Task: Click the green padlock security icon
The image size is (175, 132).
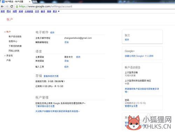Action: pyautogui.click(x=17, y=7)
